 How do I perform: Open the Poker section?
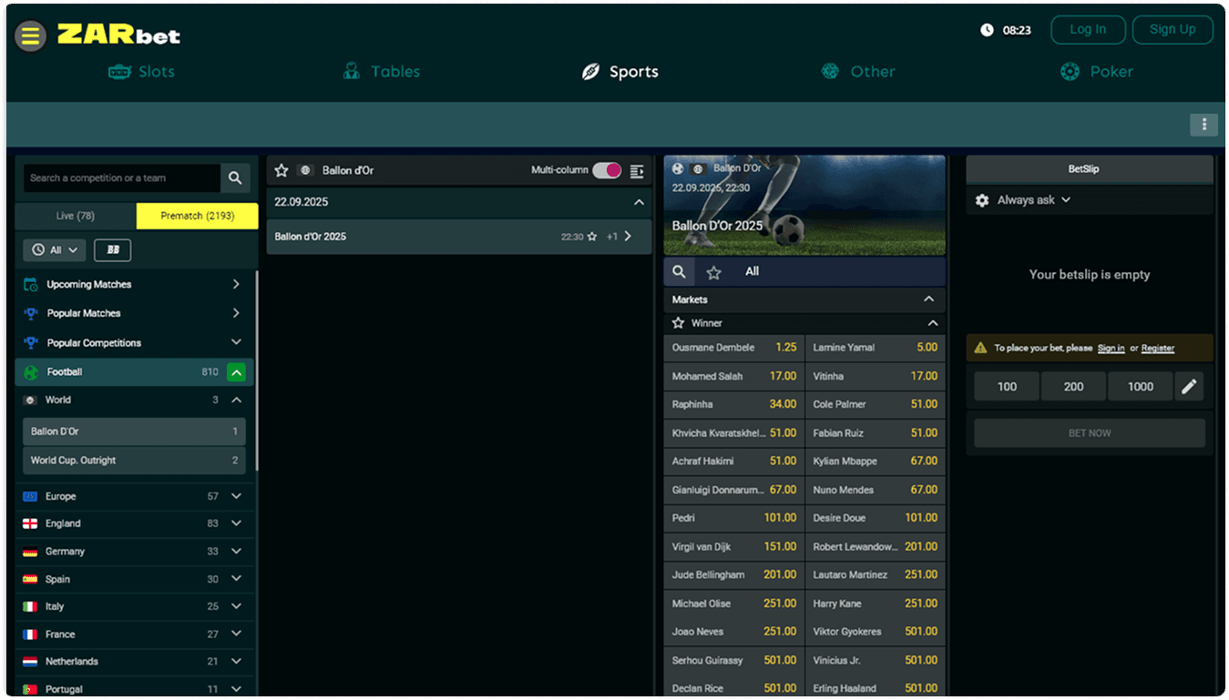point(1097,72)
